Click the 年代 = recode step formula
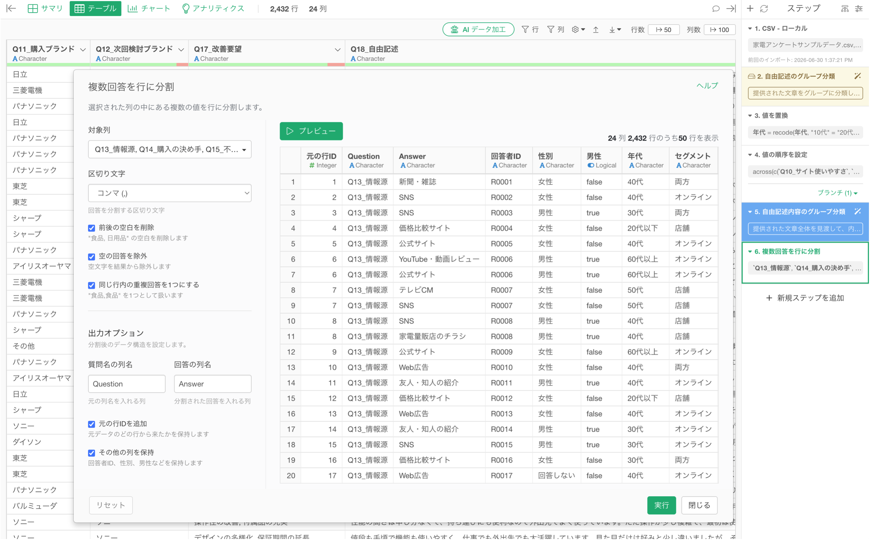Viewport: 871px width, 540px height. (805, 132)
